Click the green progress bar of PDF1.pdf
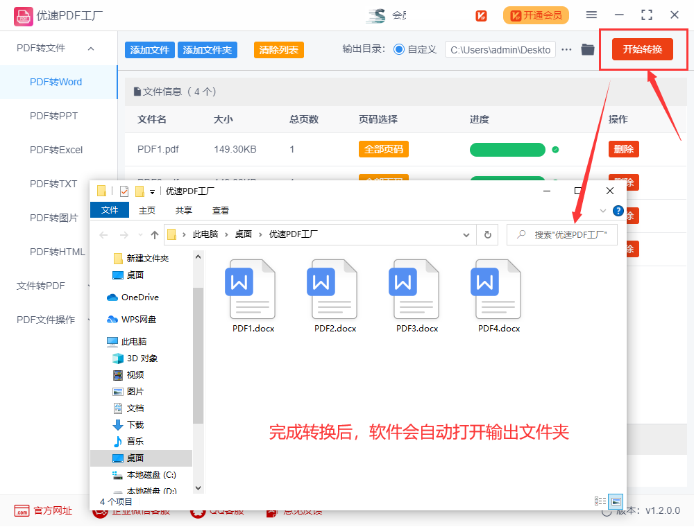 tap(507, 149)
